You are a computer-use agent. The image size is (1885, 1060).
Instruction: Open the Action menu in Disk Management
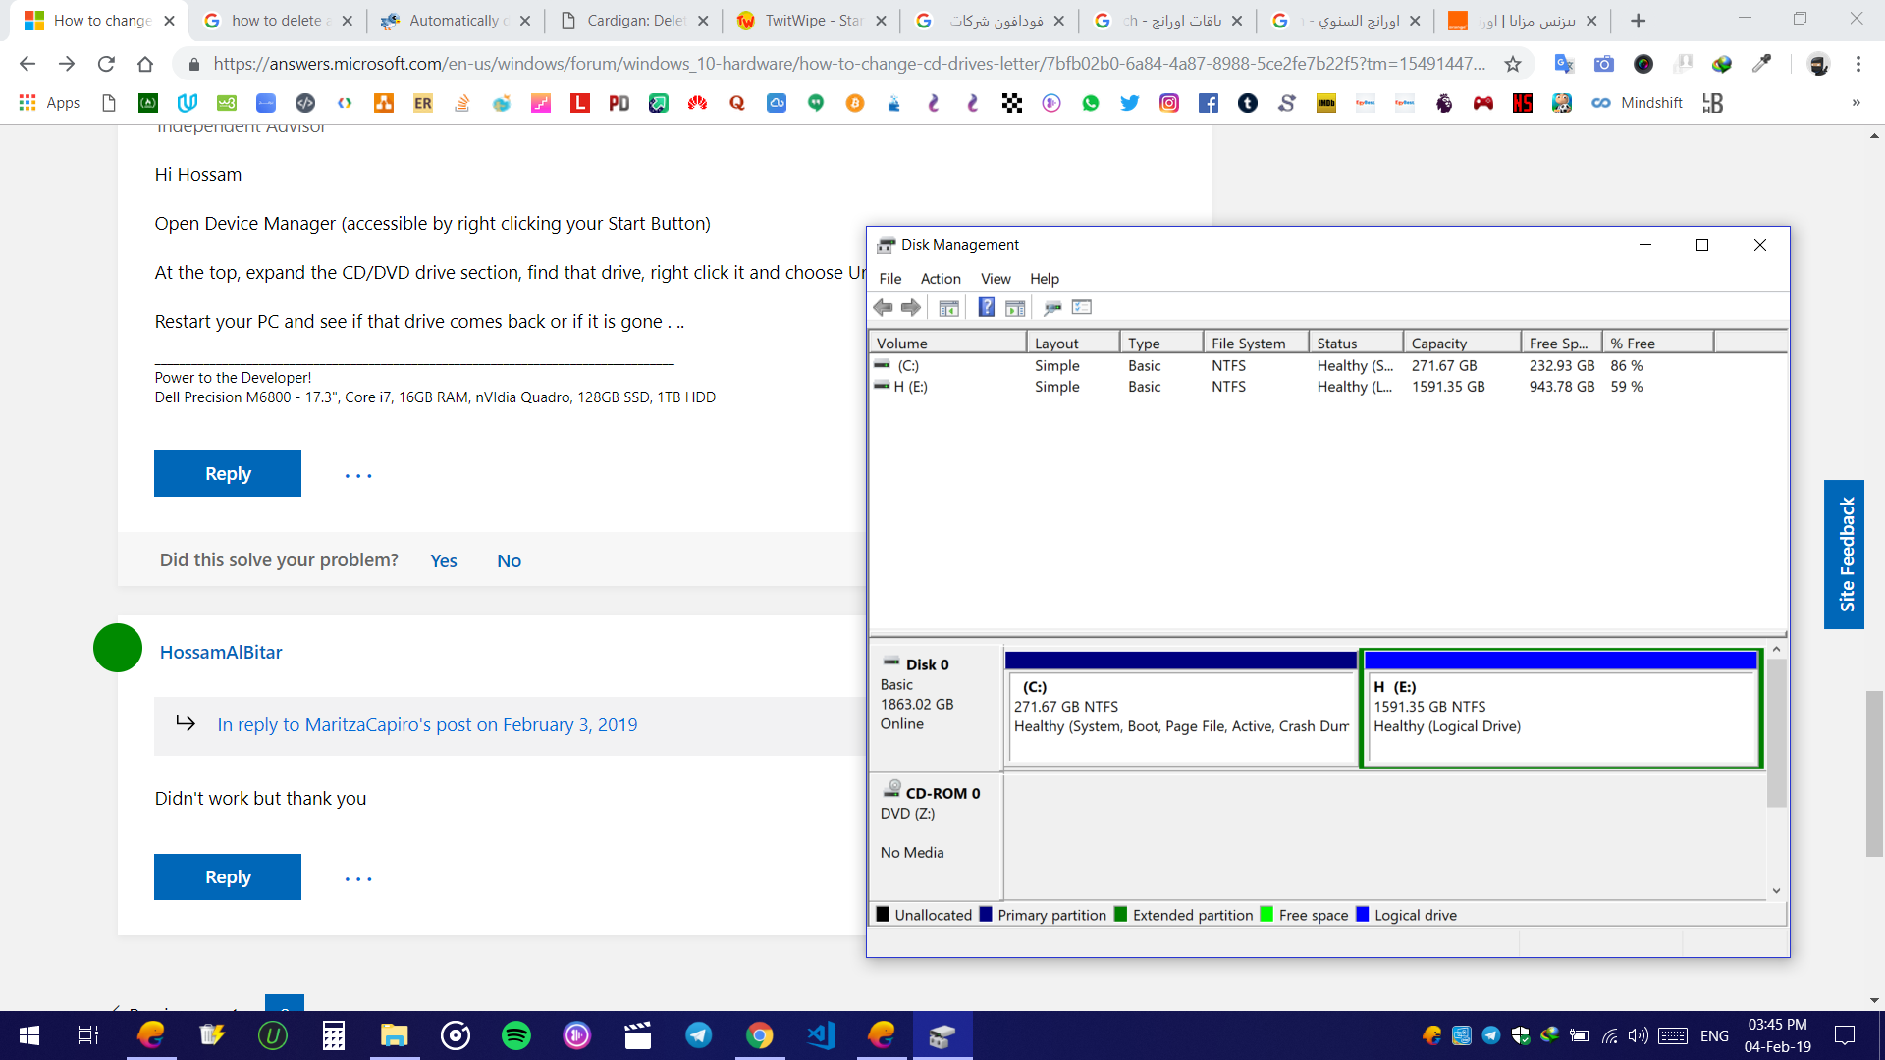(x=940, y=279)
